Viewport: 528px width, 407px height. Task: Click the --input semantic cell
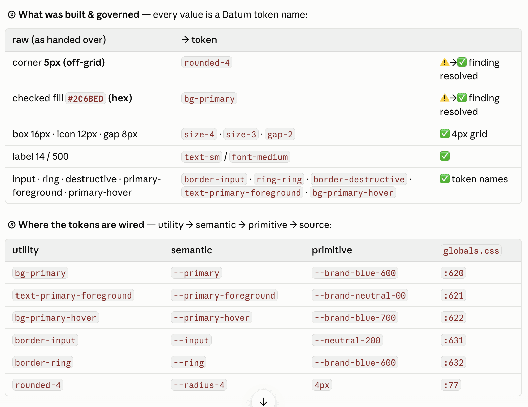[x=191, y=340]
